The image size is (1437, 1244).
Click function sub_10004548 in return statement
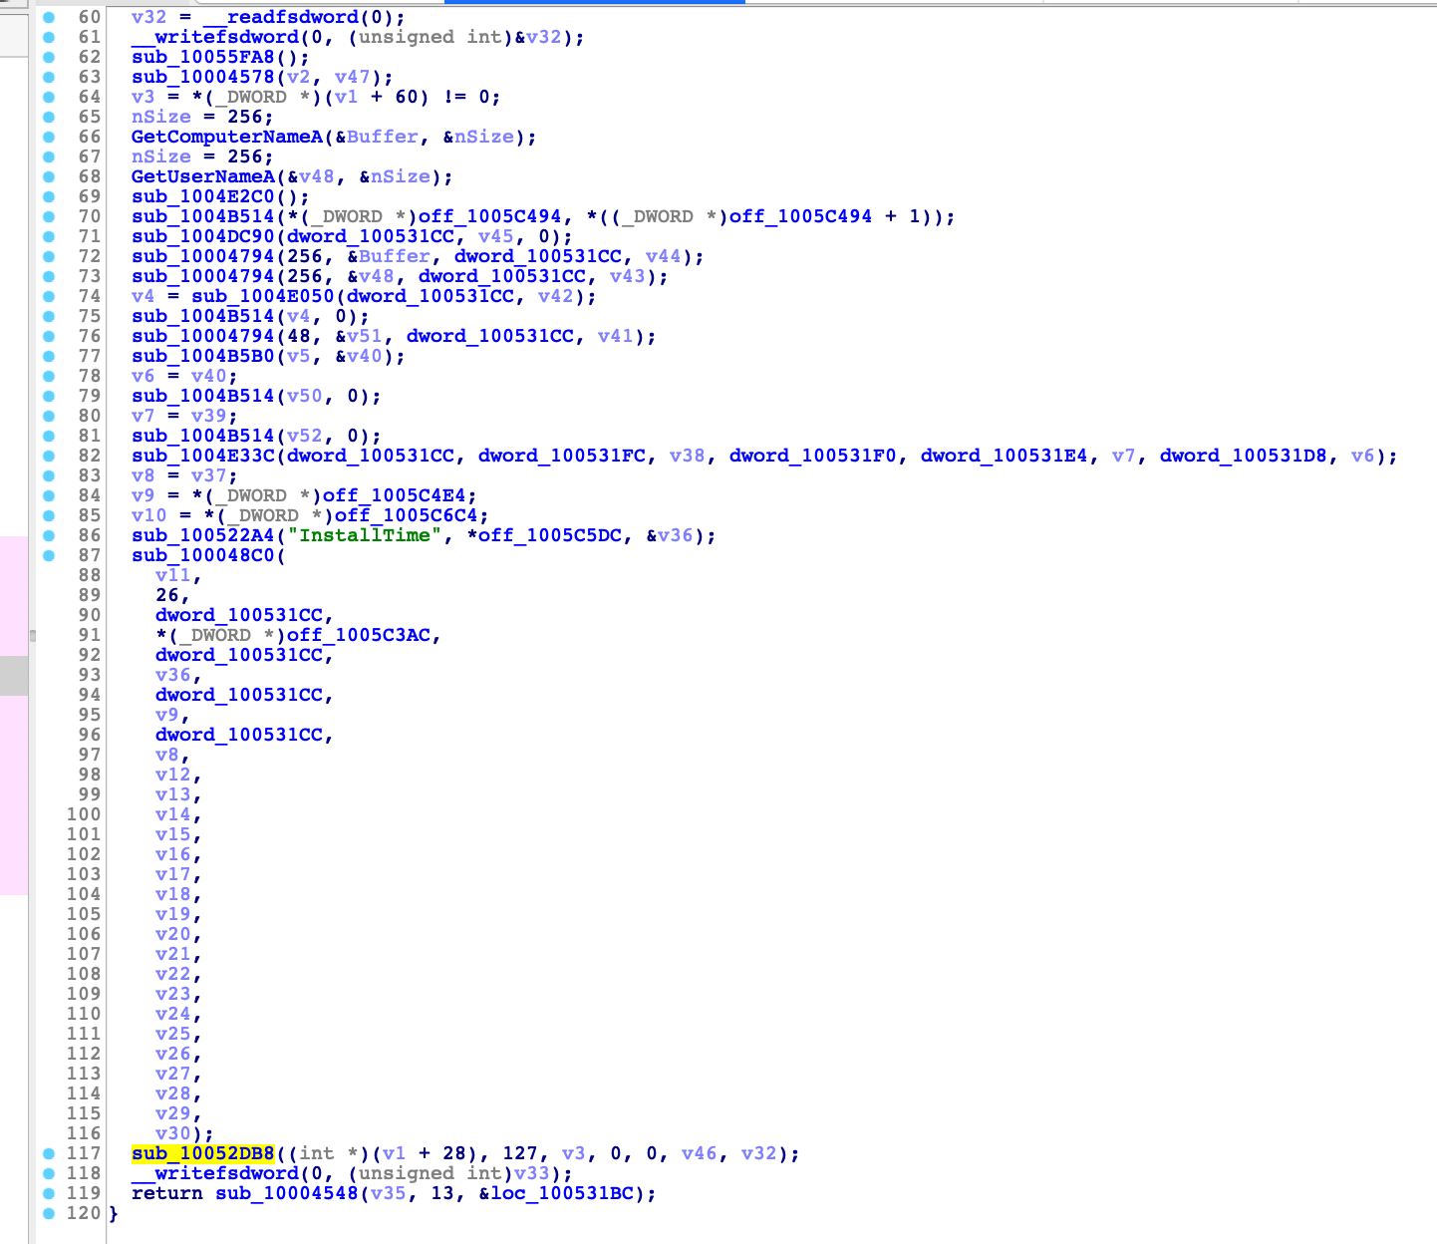[287, 1193]
